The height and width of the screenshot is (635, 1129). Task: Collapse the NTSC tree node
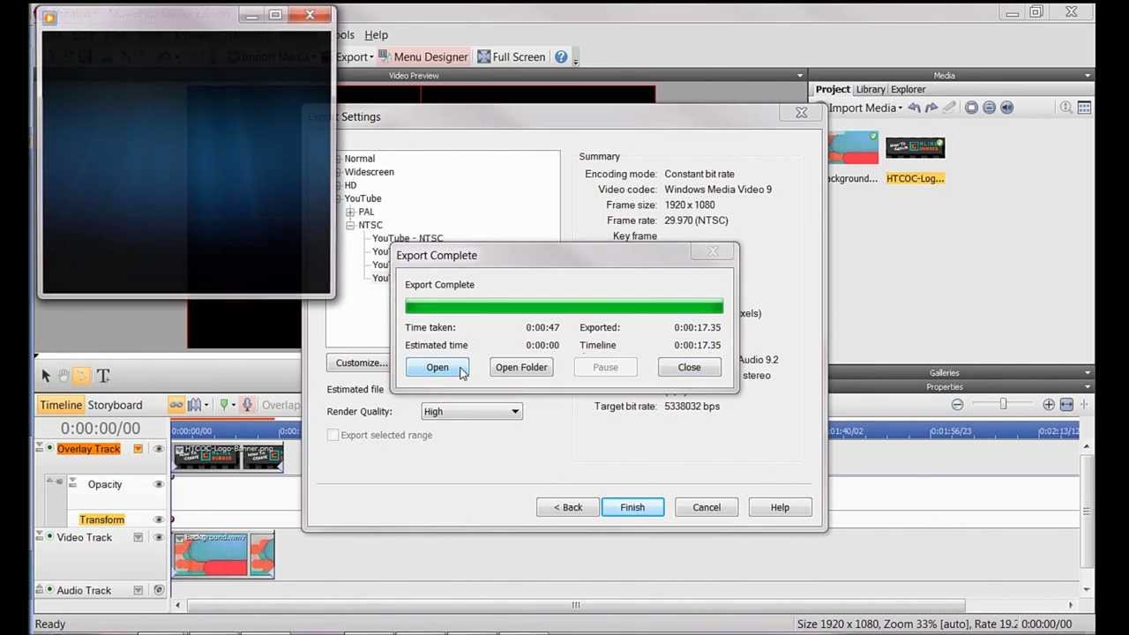[x=350, y=225]
